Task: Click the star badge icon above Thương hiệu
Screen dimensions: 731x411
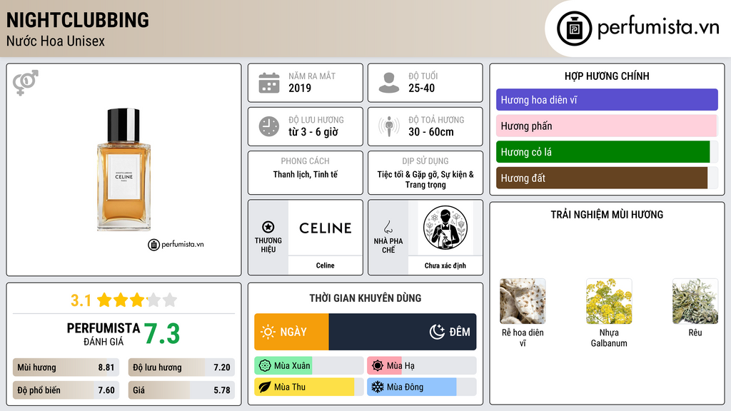Action: click(268, 227)
